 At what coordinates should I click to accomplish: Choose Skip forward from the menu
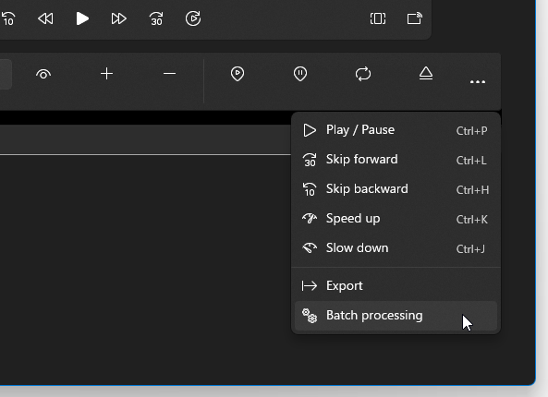pos(396,160)
